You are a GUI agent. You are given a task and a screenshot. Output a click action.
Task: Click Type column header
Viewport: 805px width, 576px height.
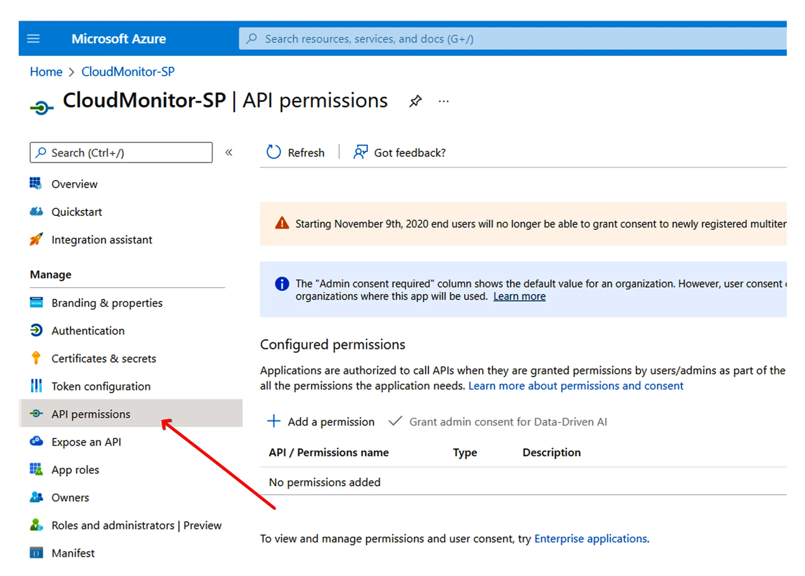tap(465, 453)
